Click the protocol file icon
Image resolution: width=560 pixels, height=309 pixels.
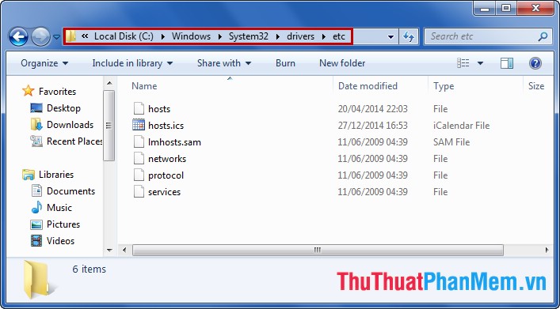point(139,175)
